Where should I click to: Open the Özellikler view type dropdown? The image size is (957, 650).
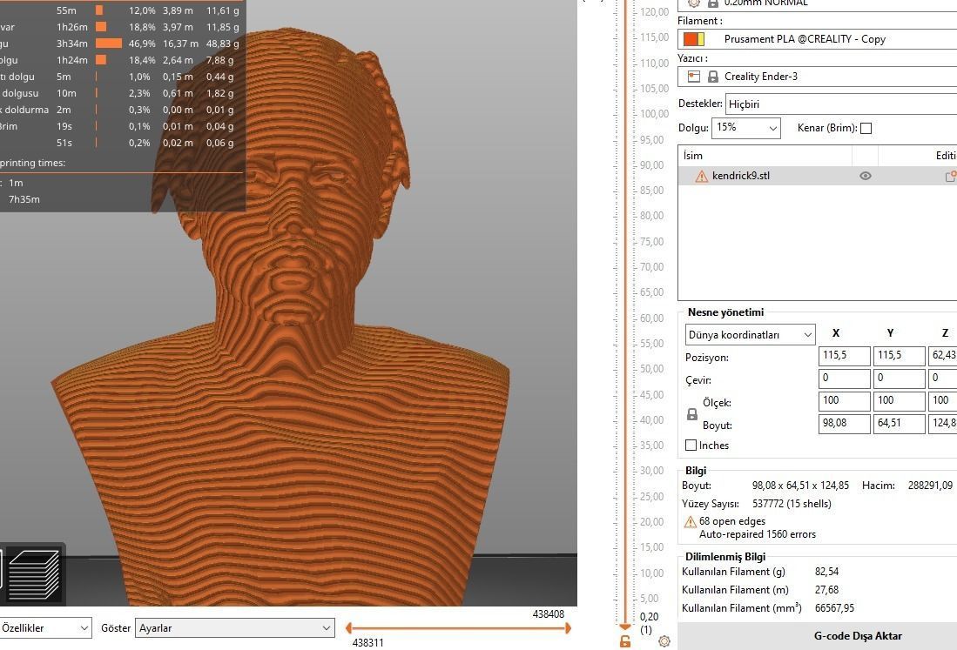click(x=45, y=628)
